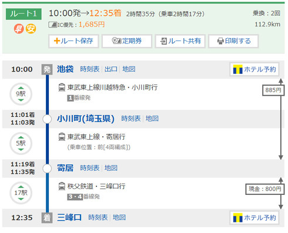
Task: Open 地図 map for 池袋
Action: point(129,69)
